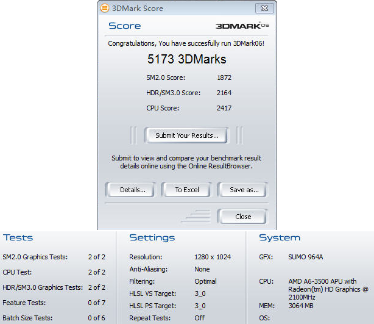This screenshot has height=324, width=374.
Task: Close the 3DMark Score dialog window
Action: 264,9
